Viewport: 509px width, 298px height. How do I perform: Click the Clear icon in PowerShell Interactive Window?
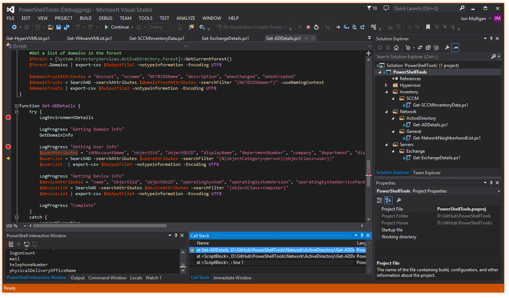11,244
